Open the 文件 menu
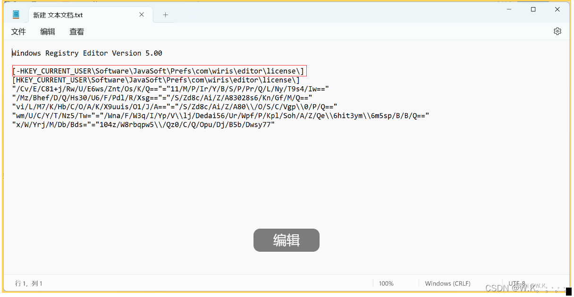 click(x=18, y=32)
